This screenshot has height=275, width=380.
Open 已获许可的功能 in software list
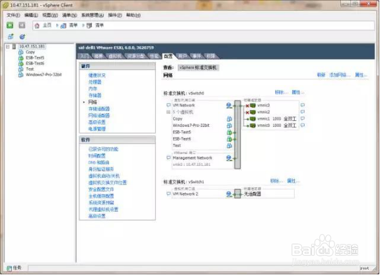point(103,149)
